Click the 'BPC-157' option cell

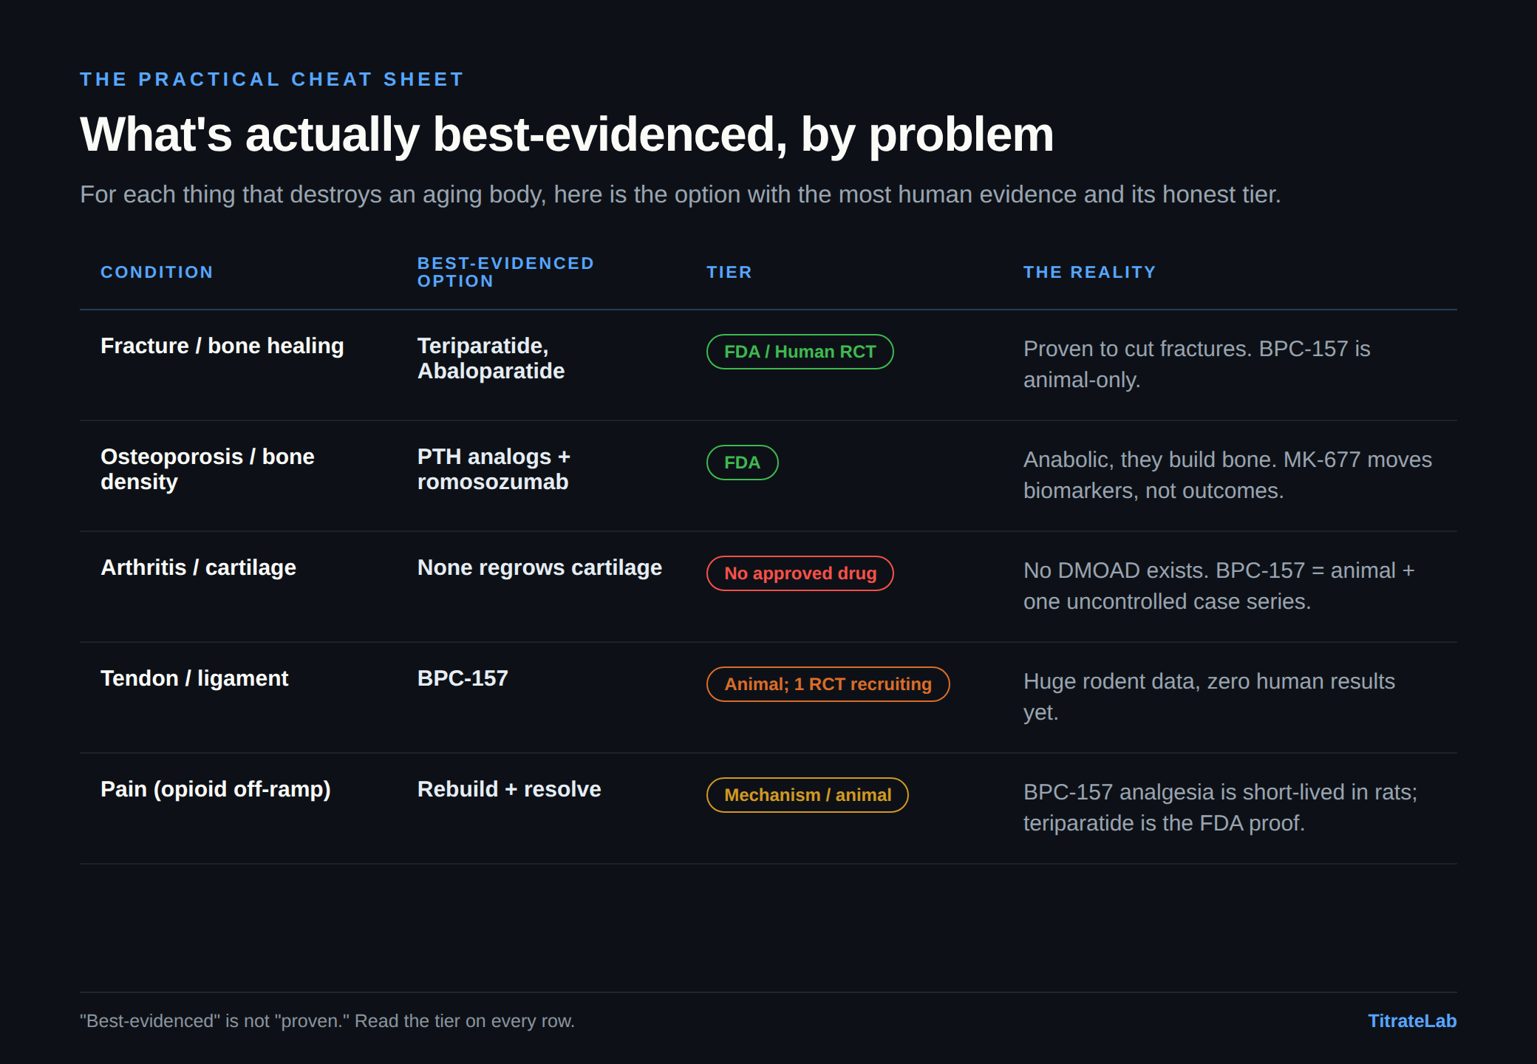point(463,678)
